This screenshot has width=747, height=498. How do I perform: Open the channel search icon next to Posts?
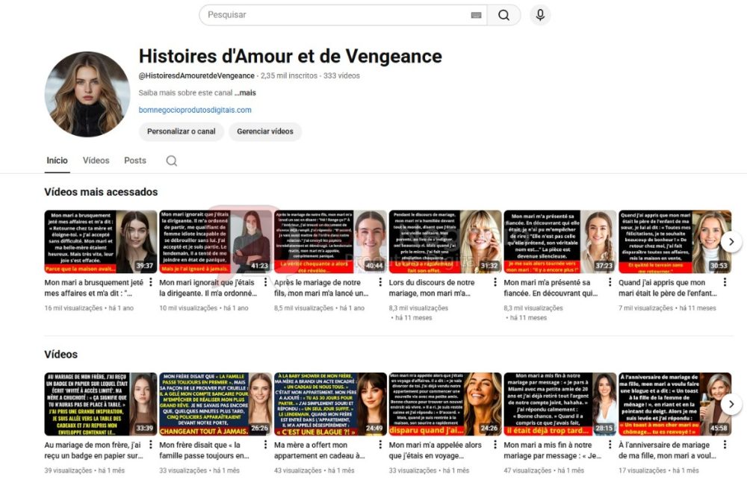click(172, 160)
